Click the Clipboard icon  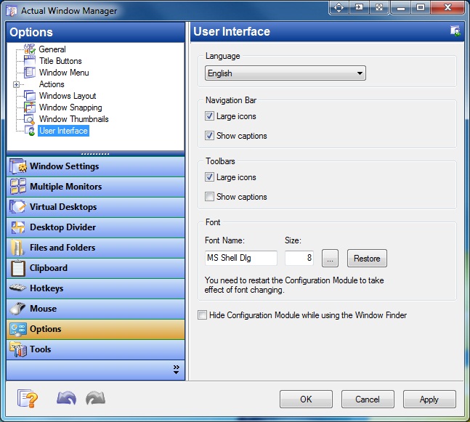(x=17, y=268)
